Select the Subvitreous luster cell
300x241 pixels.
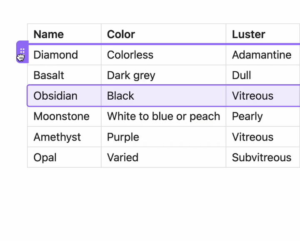click(x=262, y=157)
